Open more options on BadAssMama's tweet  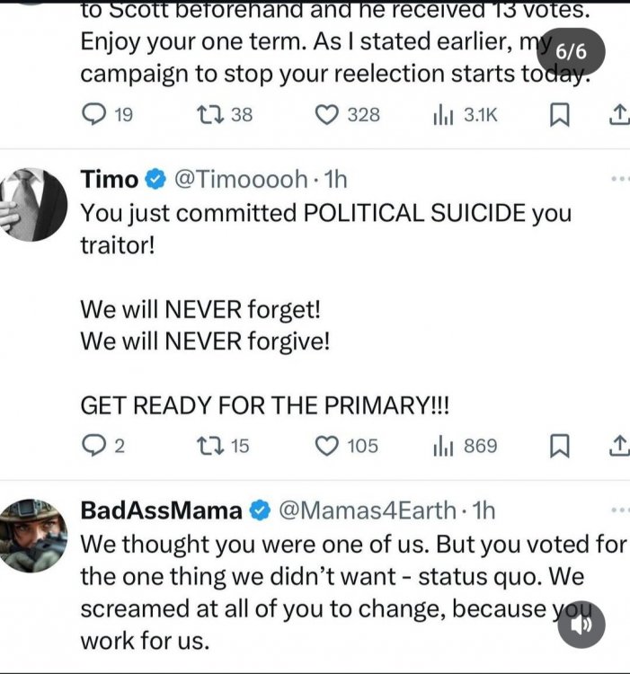(x=619, y=510)
